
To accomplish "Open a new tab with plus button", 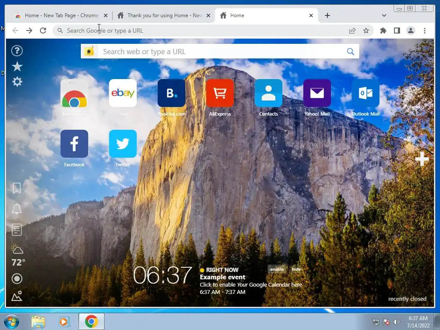I will click(327, 15).
